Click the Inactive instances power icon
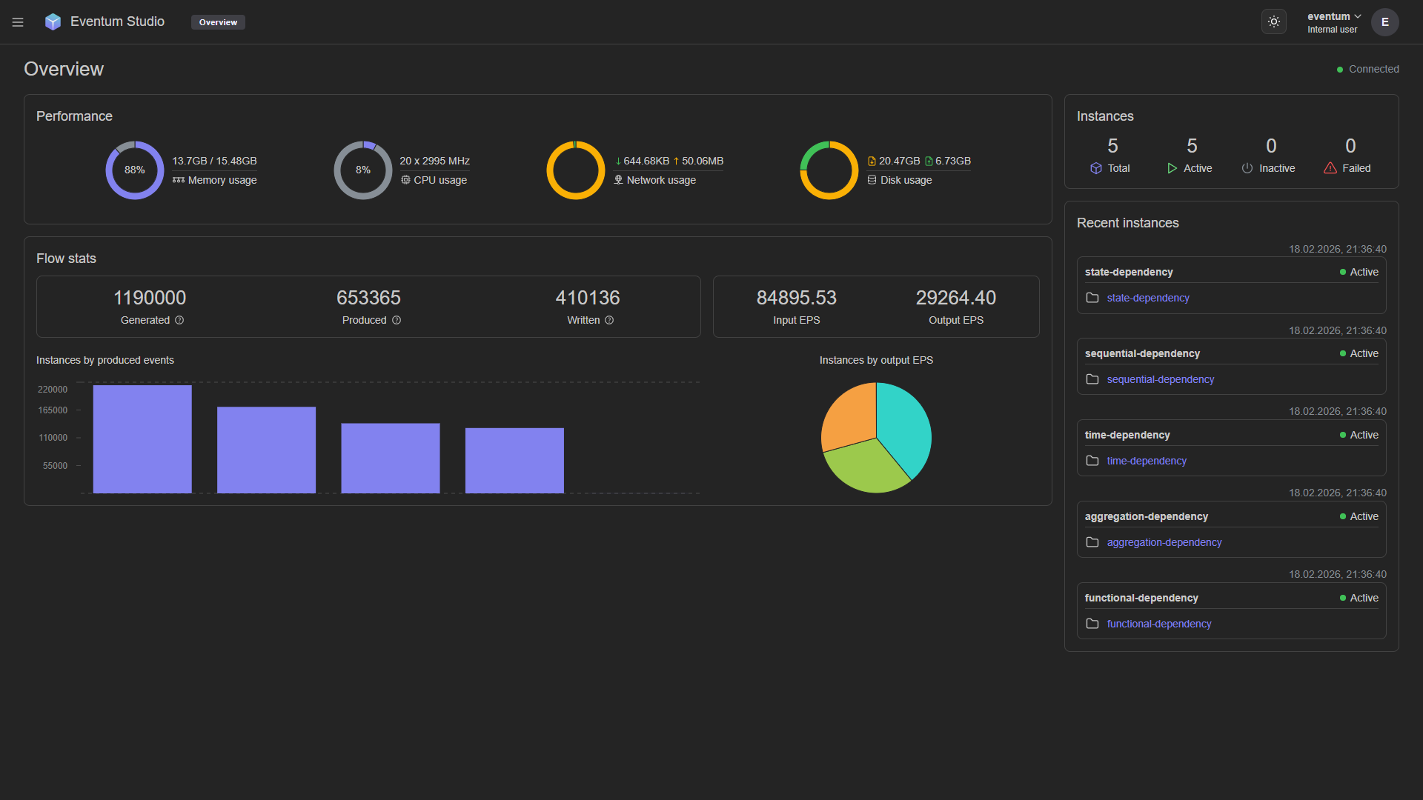This screenshot has width=1423, height=800. click(x=1247, y=169)
